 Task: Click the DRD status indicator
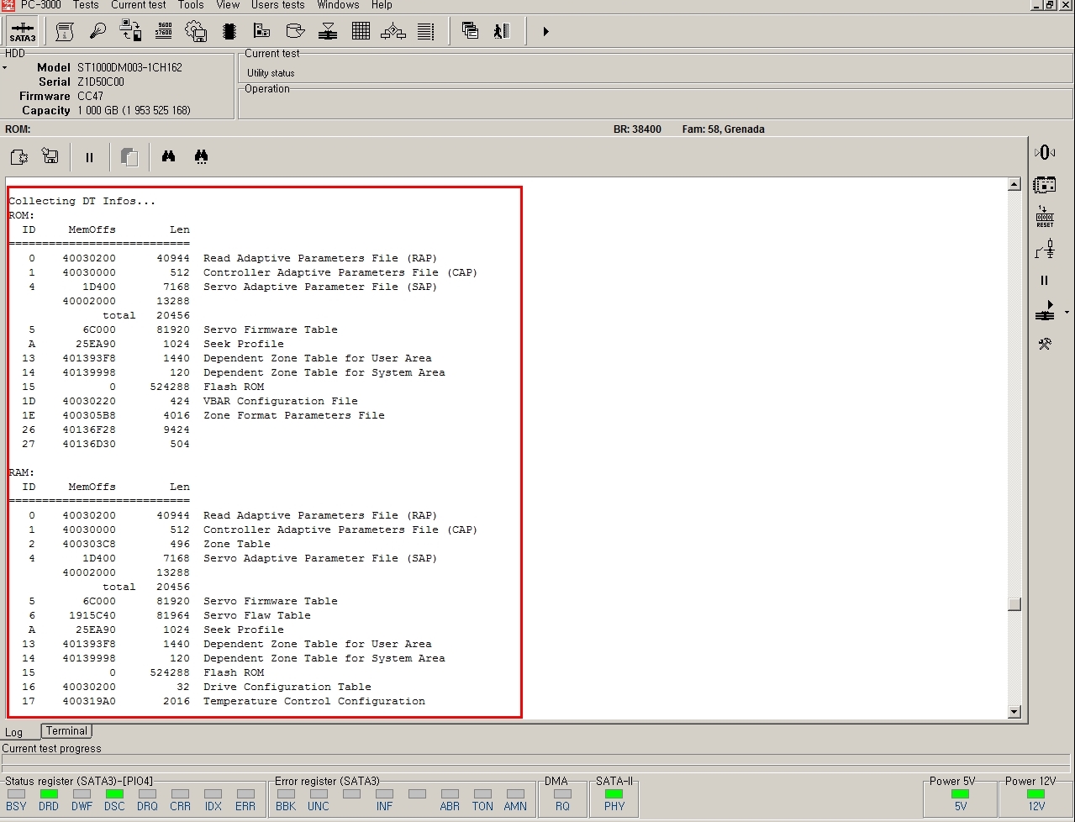(x=49, y=793)
